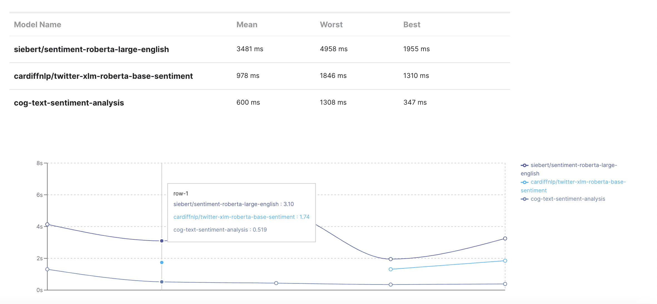Click the last data point on siebert line
This screenshot has height=304, width=657.
(505, 239)
